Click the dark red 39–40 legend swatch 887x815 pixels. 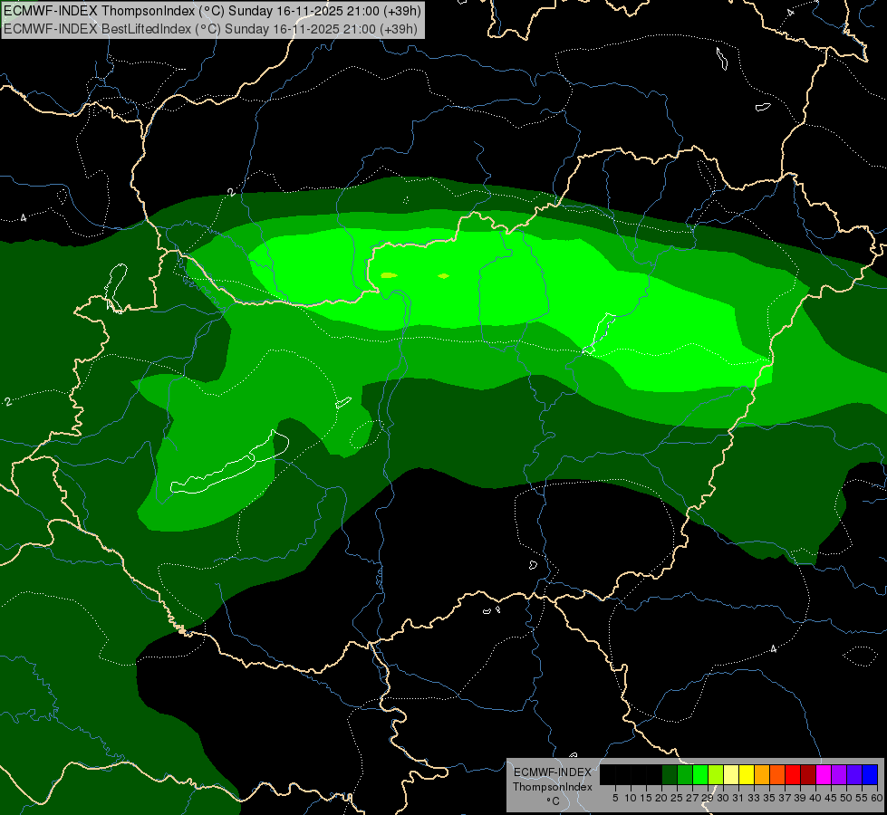pyautogui.click(x=808, y=774)
